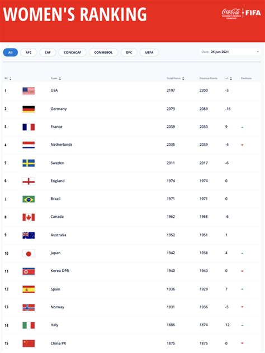Screen dimensions: 265x353
Task: Sort by the +/- column arrows
Action: coord(231,79)
